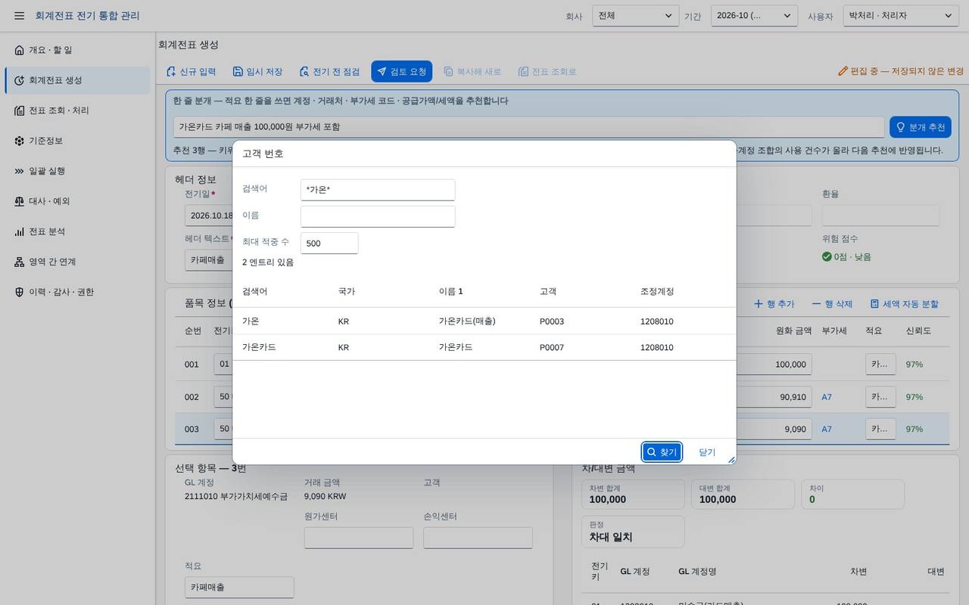The height and width of the screenshot is (605, 969).
Task: Click the 검색어 input in customer dialog
Action: click(x=378, y=190)
